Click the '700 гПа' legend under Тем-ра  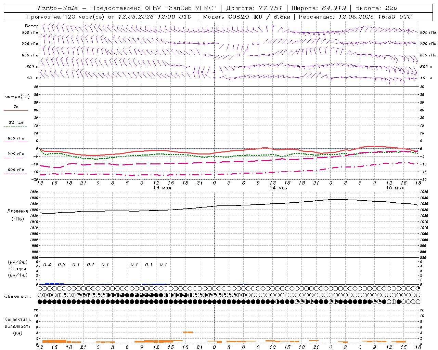click(16, 154)
